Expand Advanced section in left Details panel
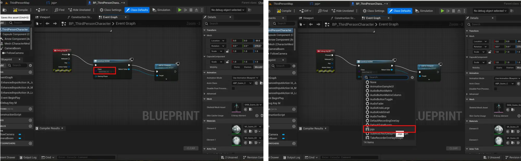Screen dimensions: 521x161 (x=204, y=94)
